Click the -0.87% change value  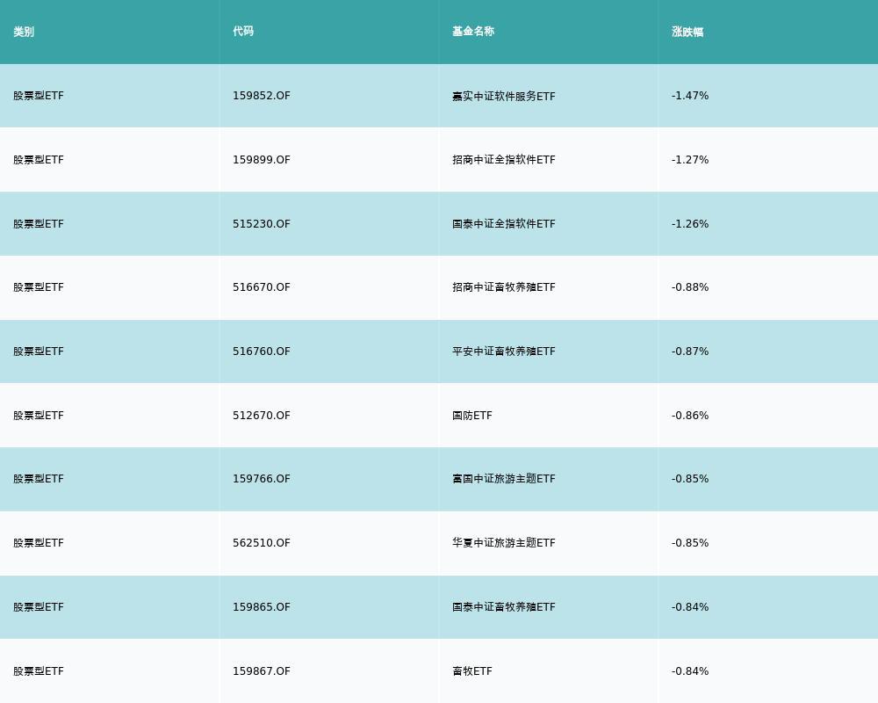(x=690, y=351)
